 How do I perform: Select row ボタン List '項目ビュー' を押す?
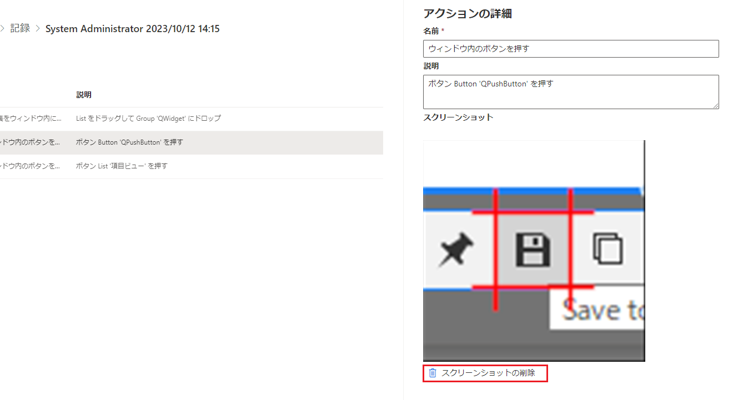192,166
